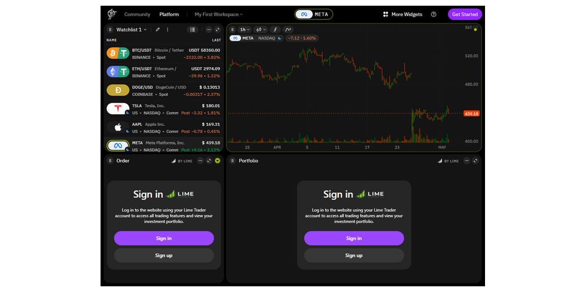Switch to the Community tab

click(x=137, y=14)
